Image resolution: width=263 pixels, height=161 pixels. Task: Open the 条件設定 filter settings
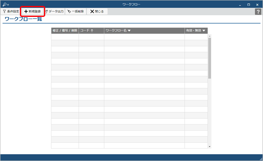(x=11, y=11)
